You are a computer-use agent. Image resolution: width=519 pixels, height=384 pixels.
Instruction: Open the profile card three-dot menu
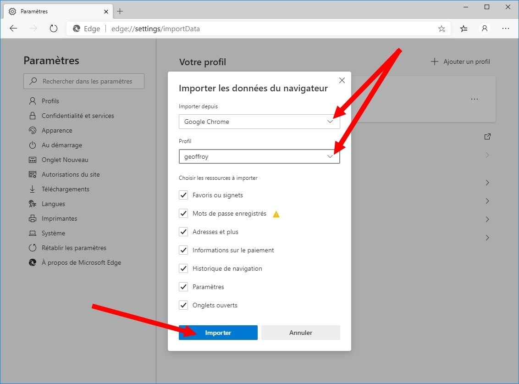click(x=475, y=99)
